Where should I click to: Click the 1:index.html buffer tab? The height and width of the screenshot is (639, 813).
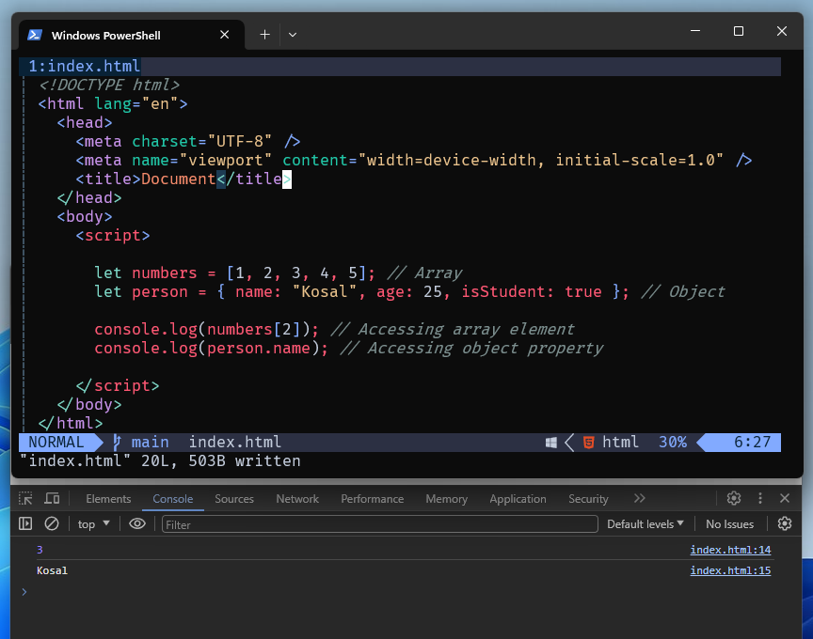84,67
